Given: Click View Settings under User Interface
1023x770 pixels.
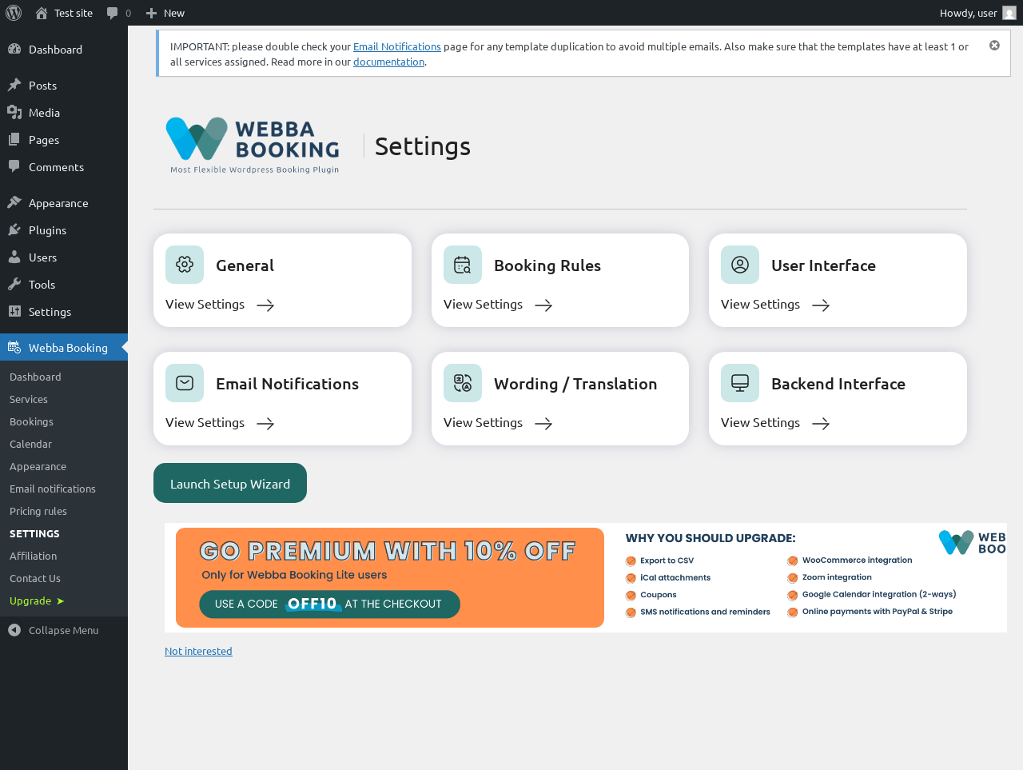Looking at the screenshot, I should 760,304.
